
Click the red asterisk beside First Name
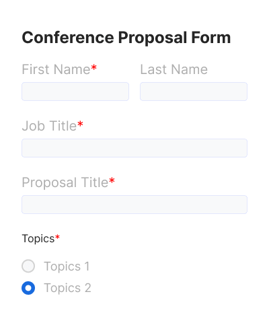[93, 67]
